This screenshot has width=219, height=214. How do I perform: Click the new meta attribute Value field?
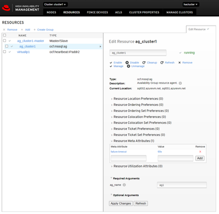[175, 158]
